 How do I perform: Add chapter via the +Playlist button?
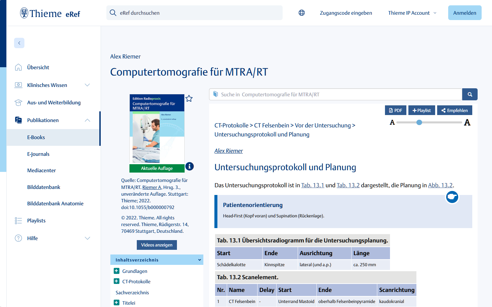click(x=421, y=110)
